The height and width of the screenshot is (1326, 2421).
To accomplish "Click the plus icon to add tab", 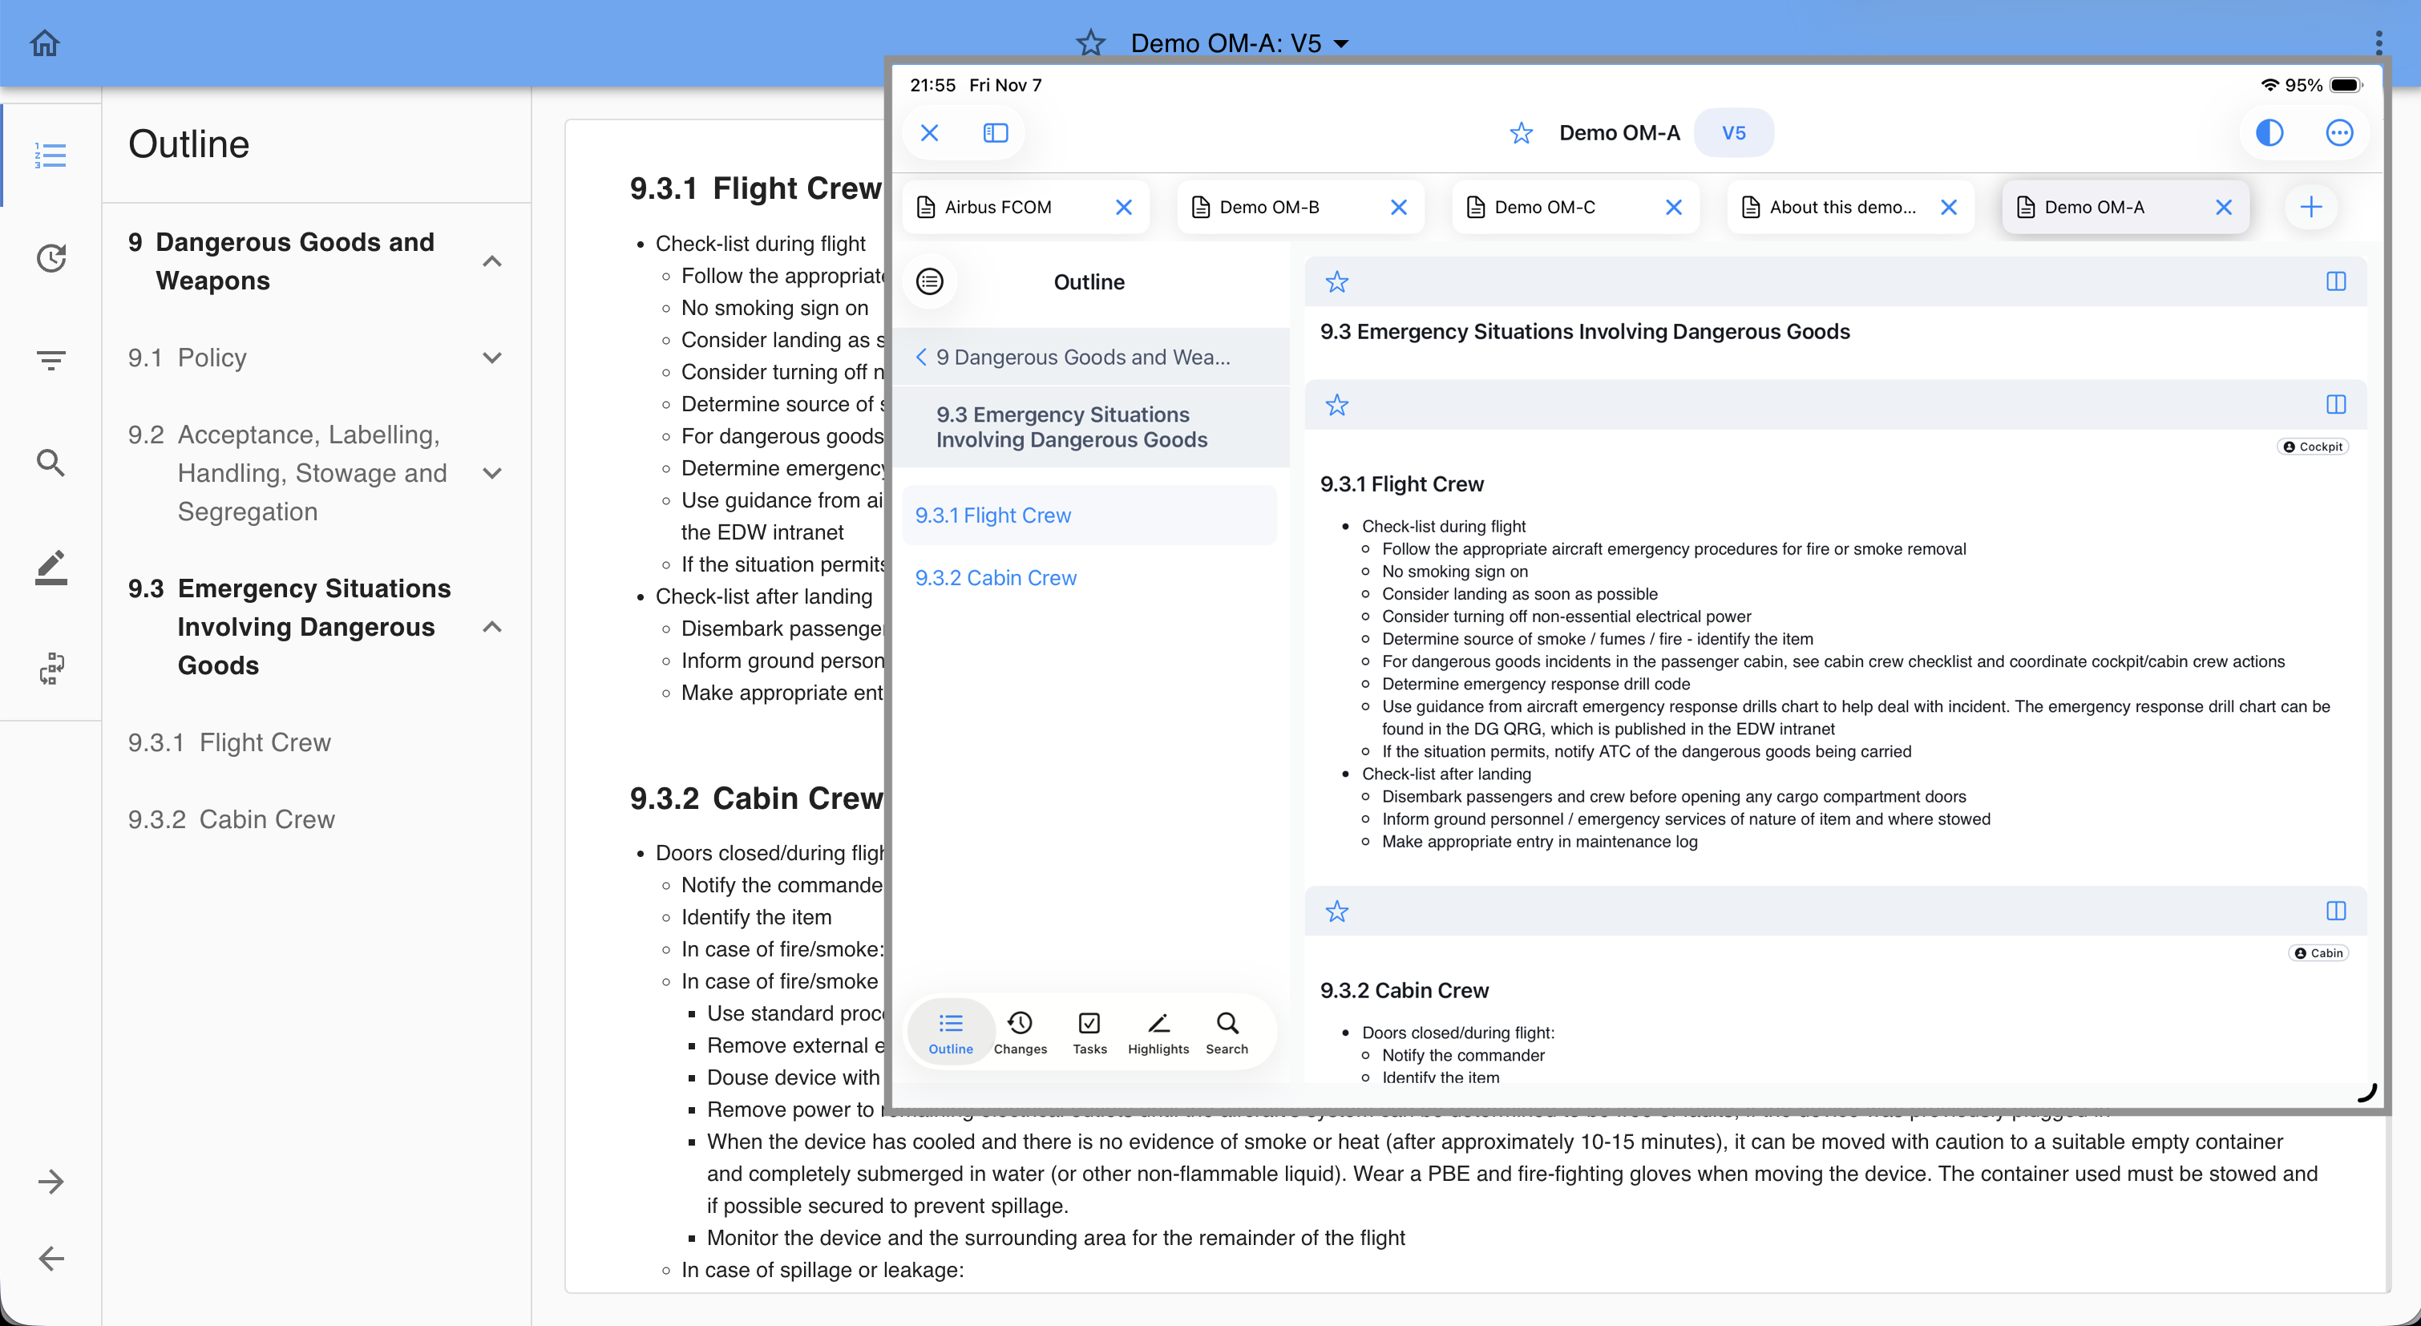I will (x=2311, y=207).
